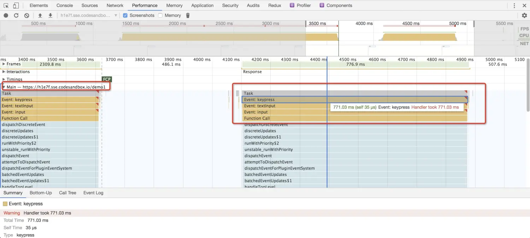Enable the Memory checkbox in toolbar

coord(160,16)
